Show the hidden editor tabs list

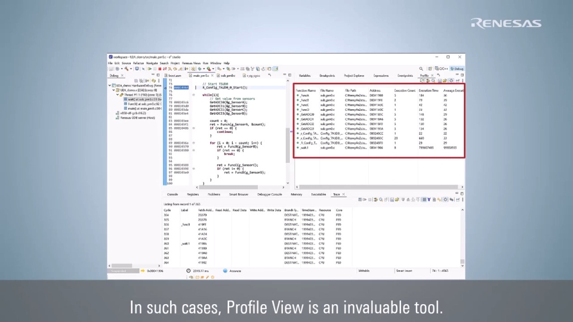click(269, 75)
